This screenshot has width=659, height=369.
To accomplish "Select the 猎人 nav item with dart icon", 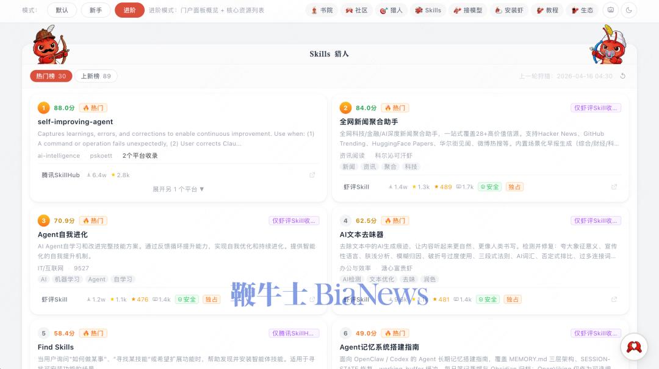I will (x=391, y=10).
